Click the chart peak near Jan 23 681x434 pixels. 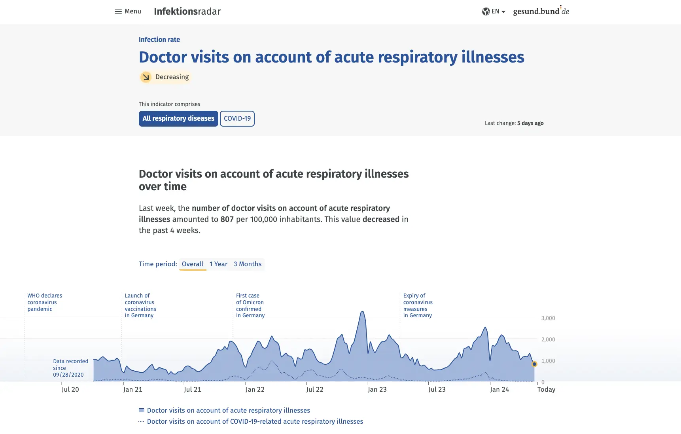click(362, 313)
